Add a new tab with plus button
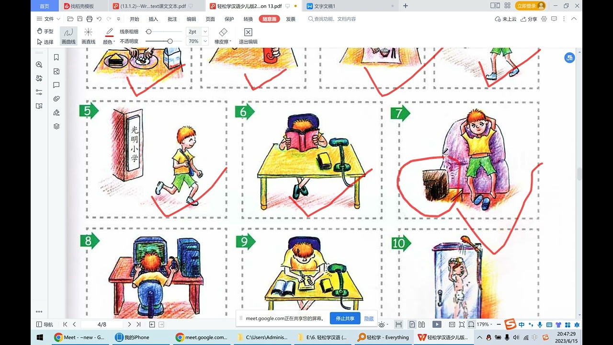The image size is (613, 345). tap(406, 6)
